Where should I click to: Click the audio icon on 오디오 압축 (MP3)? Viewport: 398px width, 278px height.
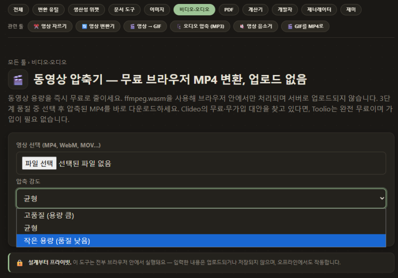[179, 26]
